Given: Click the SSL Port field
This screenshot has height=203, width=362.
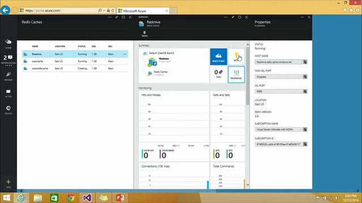Looking at the screenshot, I should [x=278, y=91].
